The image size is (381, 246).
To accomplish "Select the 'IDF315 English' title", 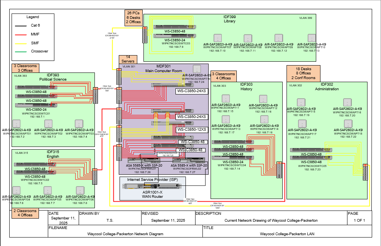I will pyautogui.click(x=53, y=154).
